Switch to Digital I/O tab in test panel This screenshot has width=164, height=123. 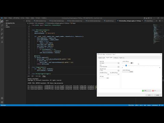116,58
